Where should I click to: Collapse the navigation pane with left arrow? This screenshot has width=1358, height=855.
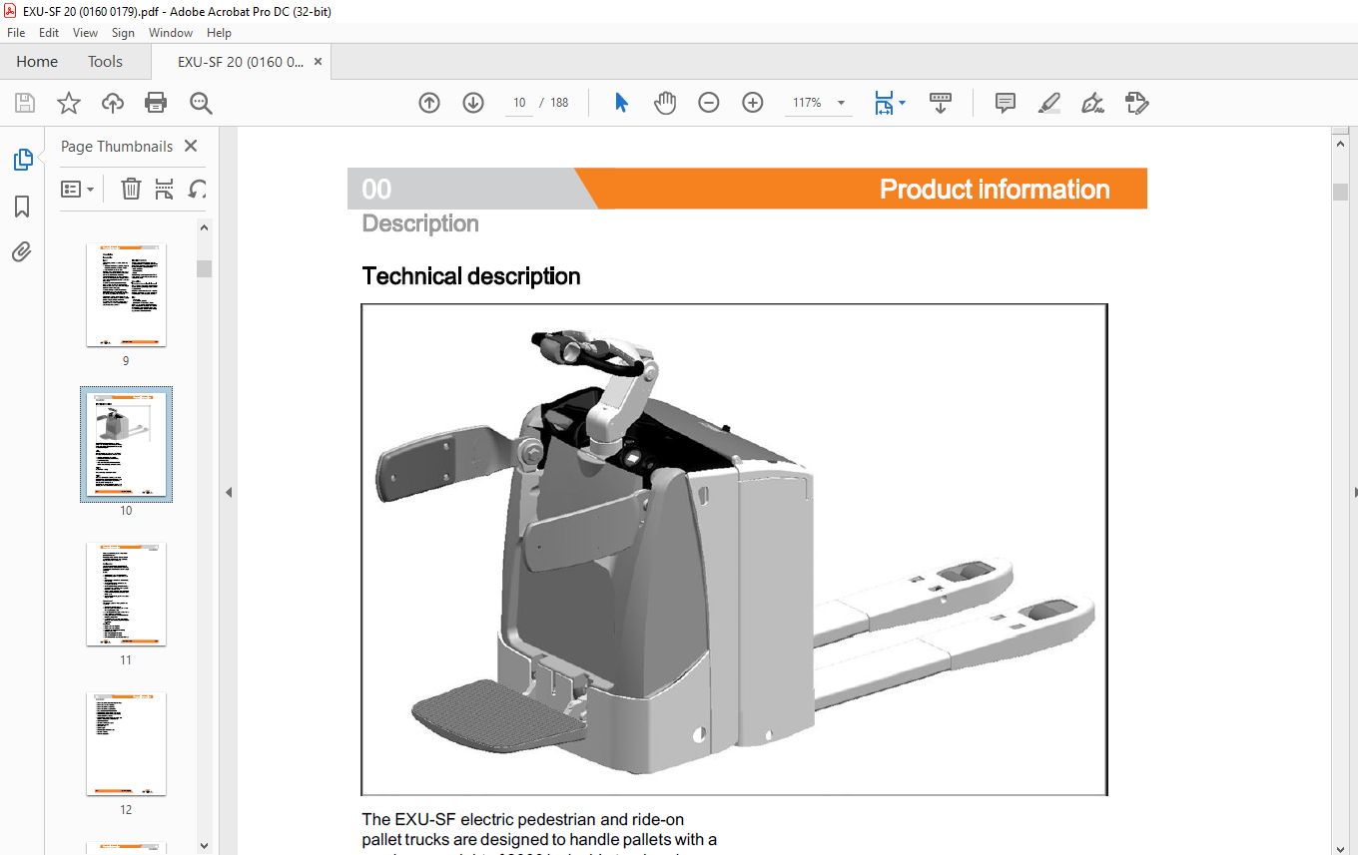click(228, 492)
